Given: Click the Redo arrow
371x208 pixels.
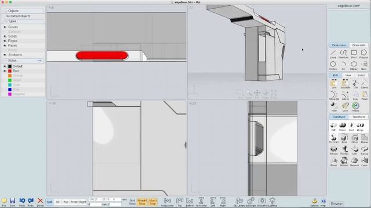Looking at the screenshot, I should (31, 202).
